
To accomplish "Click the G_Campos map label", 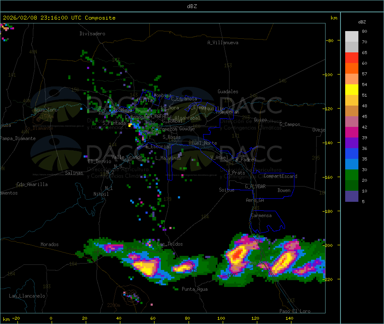I will [x=290, y=124].
